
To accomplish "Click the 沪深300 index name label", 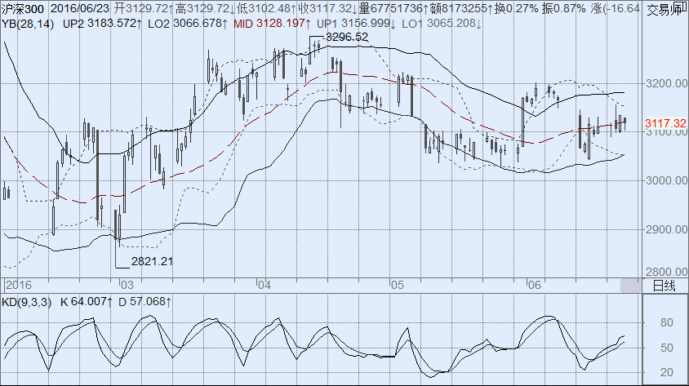I will click(x=17, y=7).
